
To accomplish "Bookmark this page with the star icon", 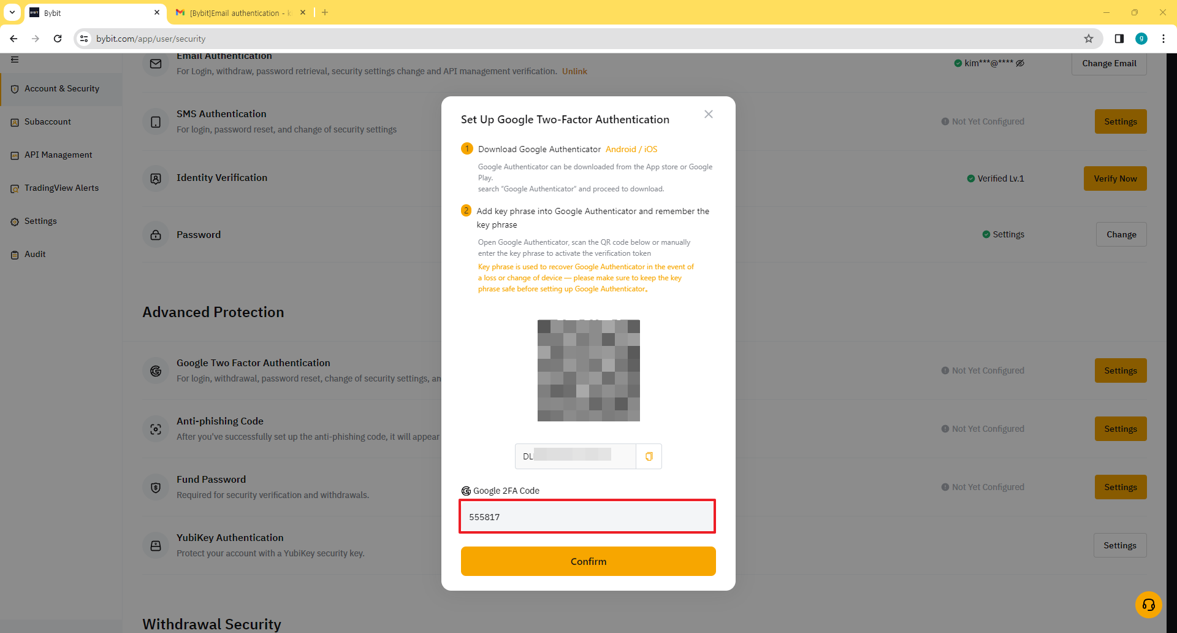I will click(x=1088, y=39).
